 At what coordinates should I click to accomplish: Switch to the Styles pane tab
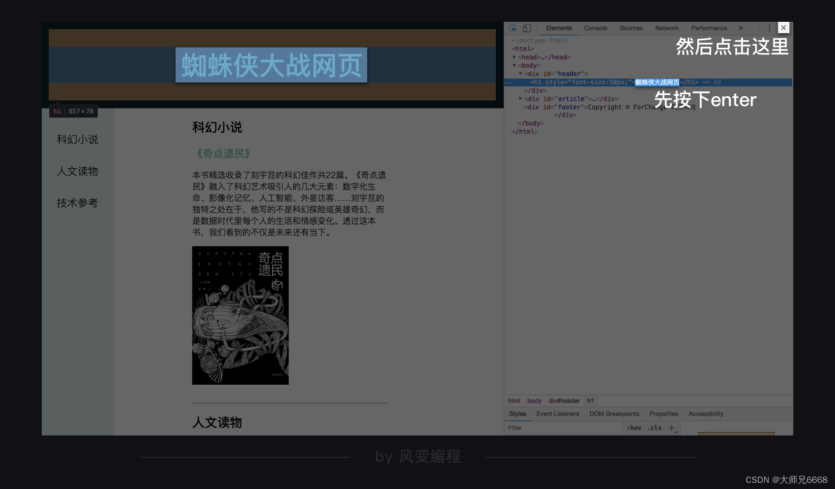coord(518,414)
